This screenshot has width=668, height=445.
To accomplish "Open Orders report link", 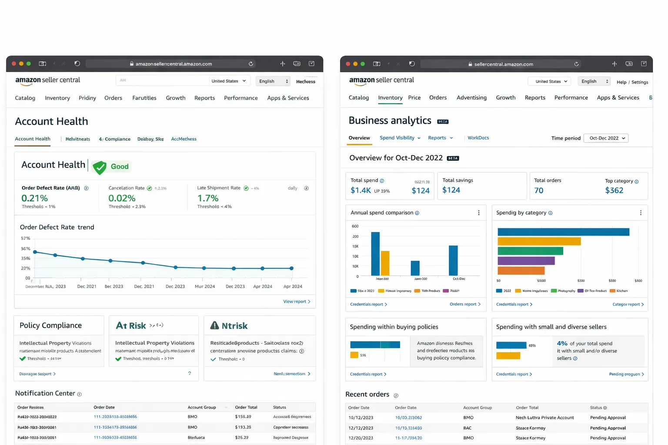I will pos(465,304).
